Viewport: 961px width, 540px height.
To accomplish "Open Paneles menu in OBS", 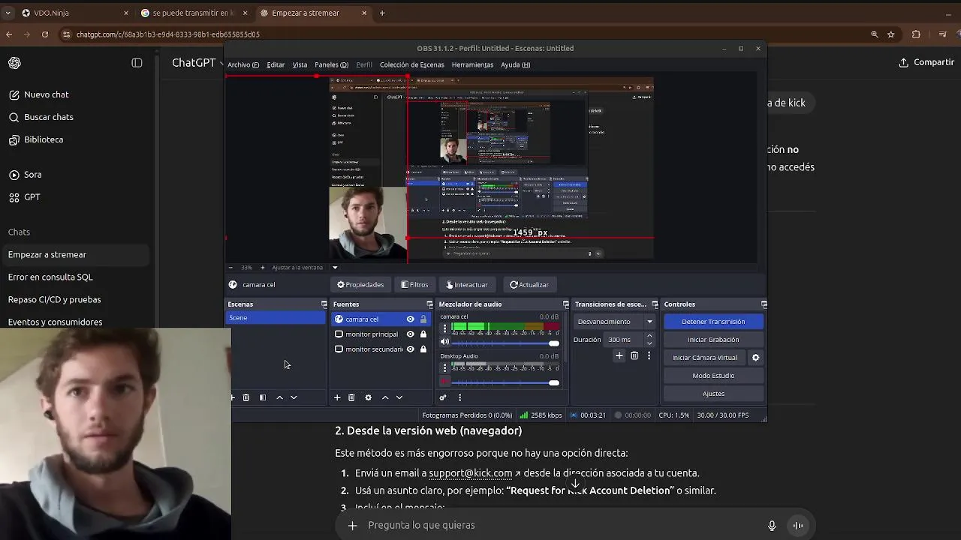I will pyautogui.click(x=331, y=65).
